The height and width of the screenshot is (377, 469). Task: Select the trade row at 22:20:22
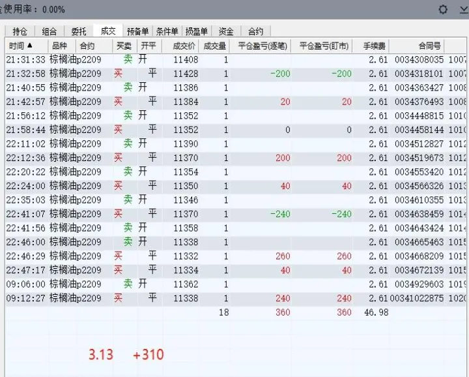pos(235,172)
